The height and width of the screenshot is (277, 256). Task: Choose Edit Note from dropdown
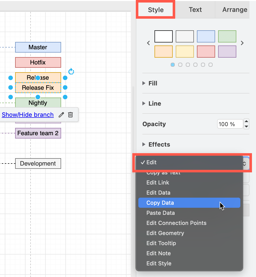[x=189, y=253]
